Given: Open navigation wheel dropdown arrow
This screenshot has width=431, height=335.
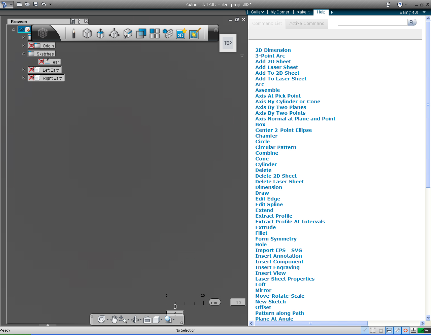Looking at the screenshot, I should click(x=107, y=320).
